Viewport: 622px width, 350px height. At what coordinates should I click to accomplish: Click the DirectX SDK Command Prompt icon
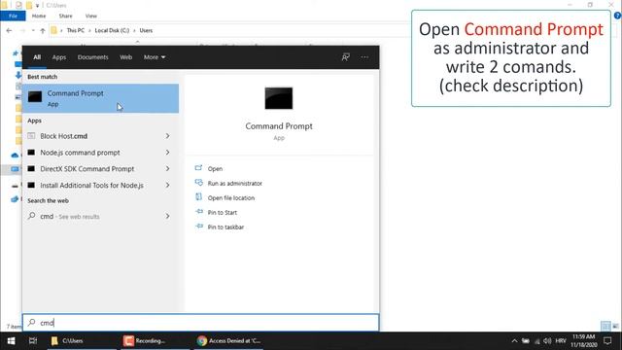(31, 168)
